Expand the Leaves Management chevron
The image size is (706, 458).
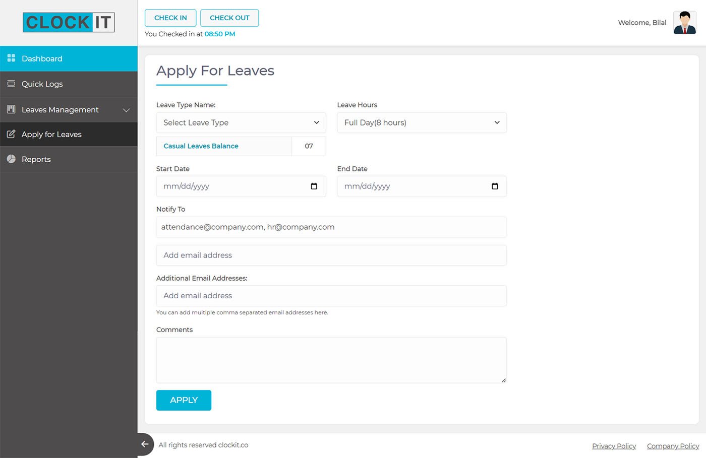tap(126, 110)
